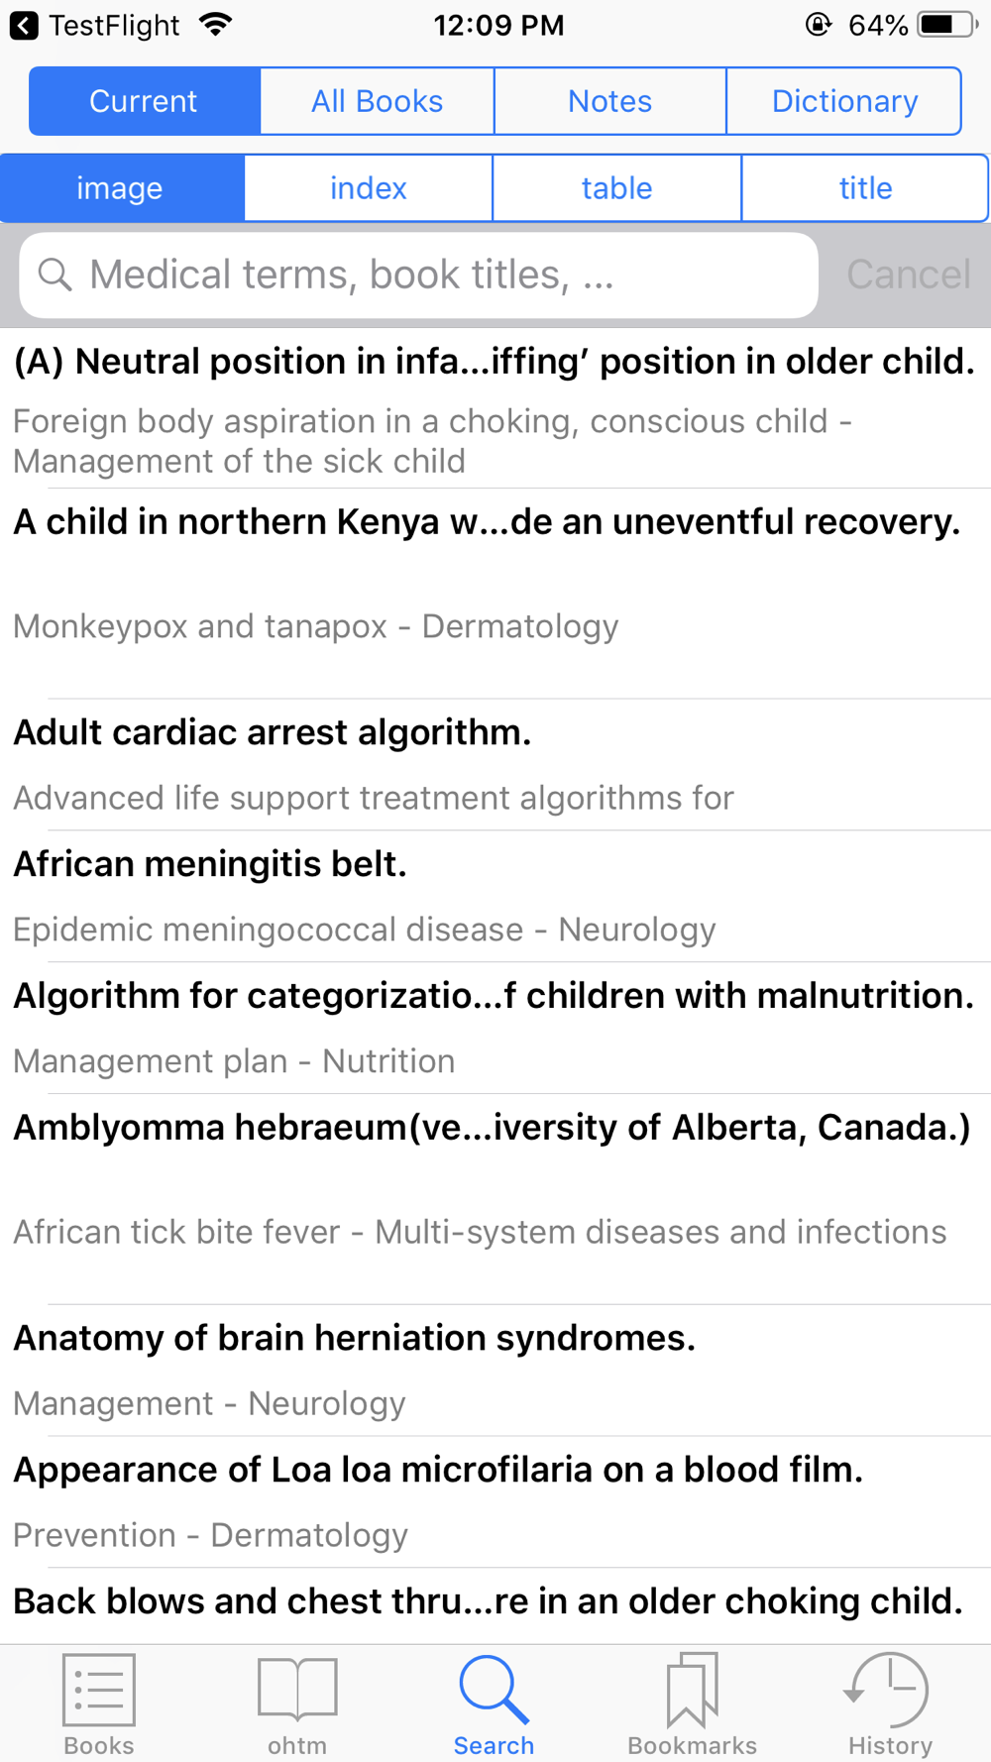Tap the TestFlight back arrow icon

pos(24,25)
